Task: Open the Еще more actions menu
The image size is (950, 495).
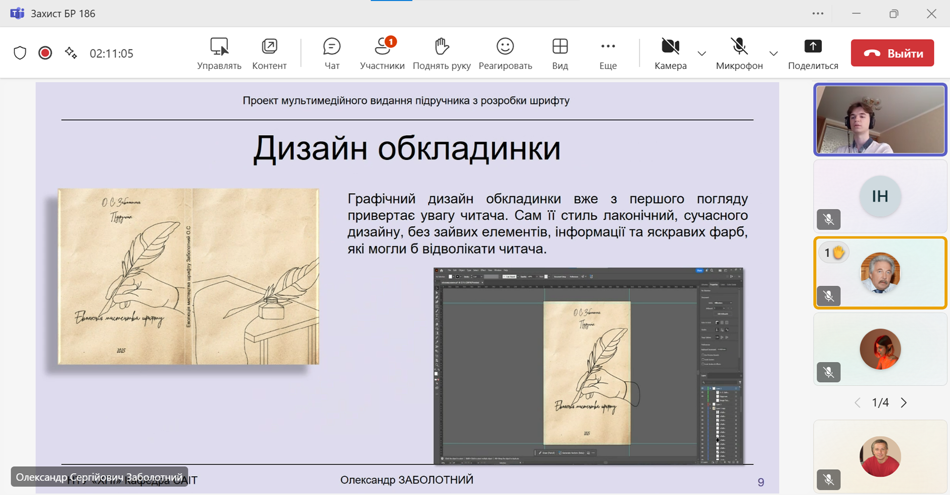Action: pyautogui.click(x=608, y=53)
